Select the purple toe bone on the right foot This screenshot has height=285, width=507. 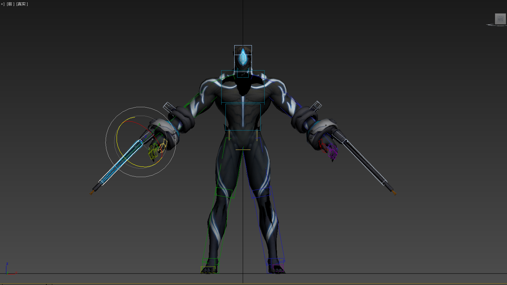tap(278, 268)
